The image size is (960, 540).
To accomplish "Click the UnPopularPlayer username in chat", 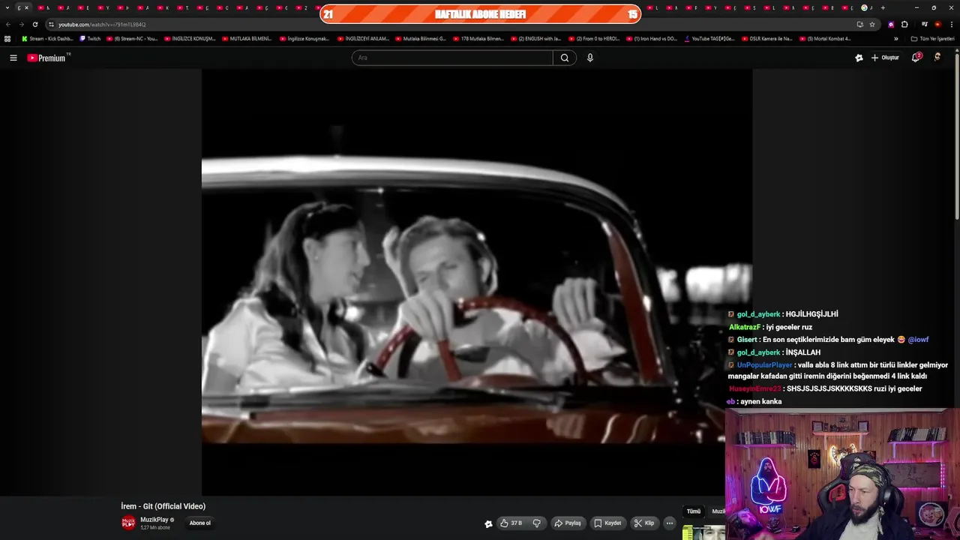I will [764, 364].
